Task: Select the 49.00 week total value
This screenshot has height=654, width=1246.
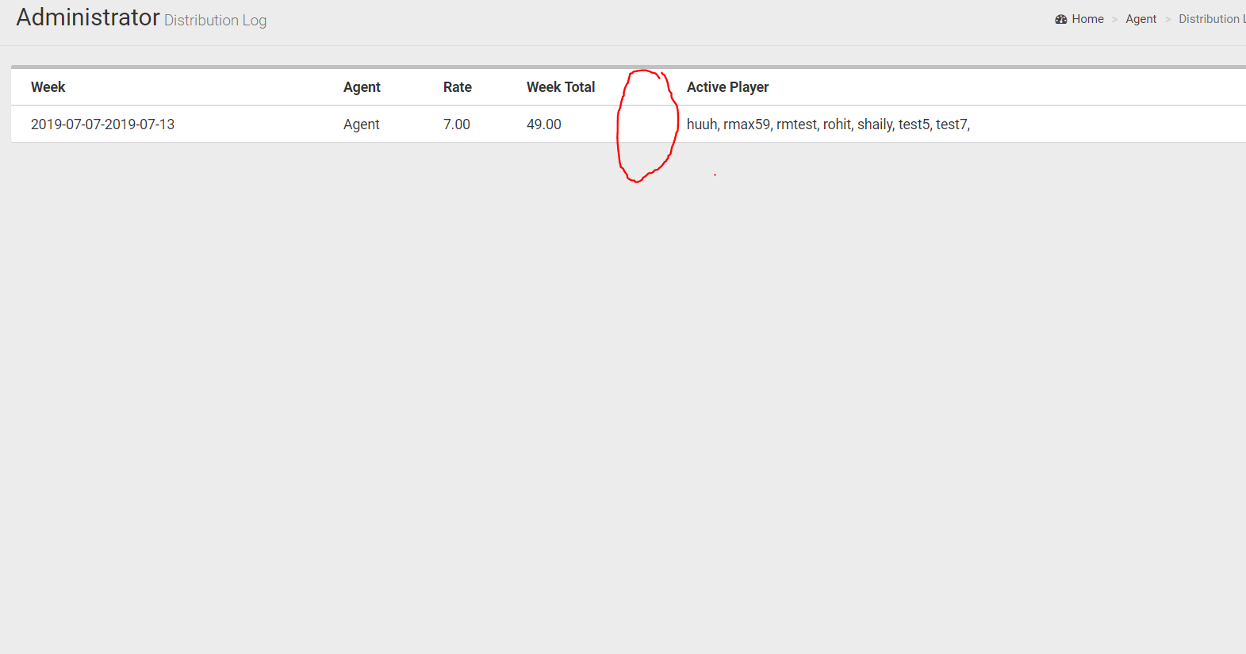Action: [543, 124]
